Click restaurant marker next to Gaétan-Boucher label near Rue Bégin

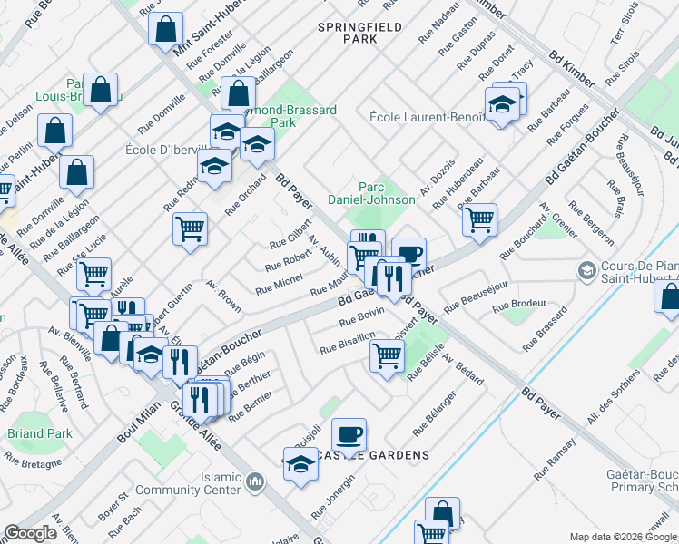coord(180,364)
